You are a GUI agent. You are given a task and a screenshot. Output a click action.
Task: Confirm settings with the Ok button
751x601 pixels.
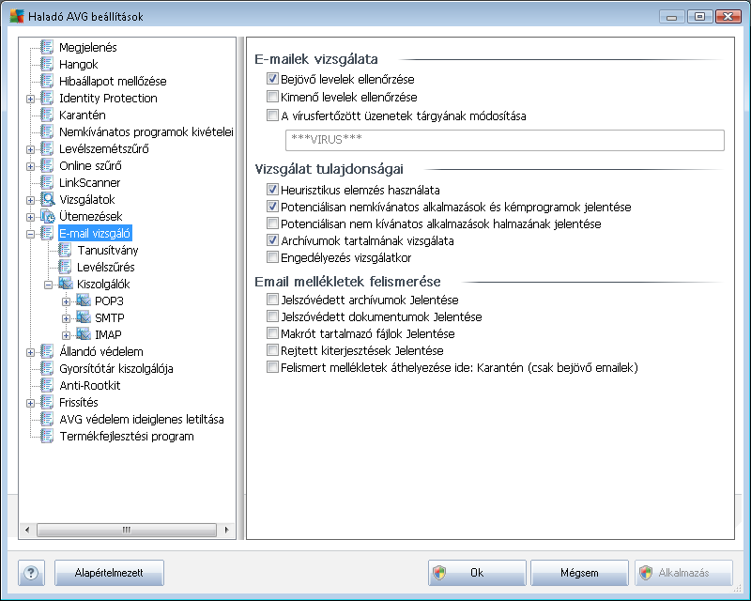(477, 573)
